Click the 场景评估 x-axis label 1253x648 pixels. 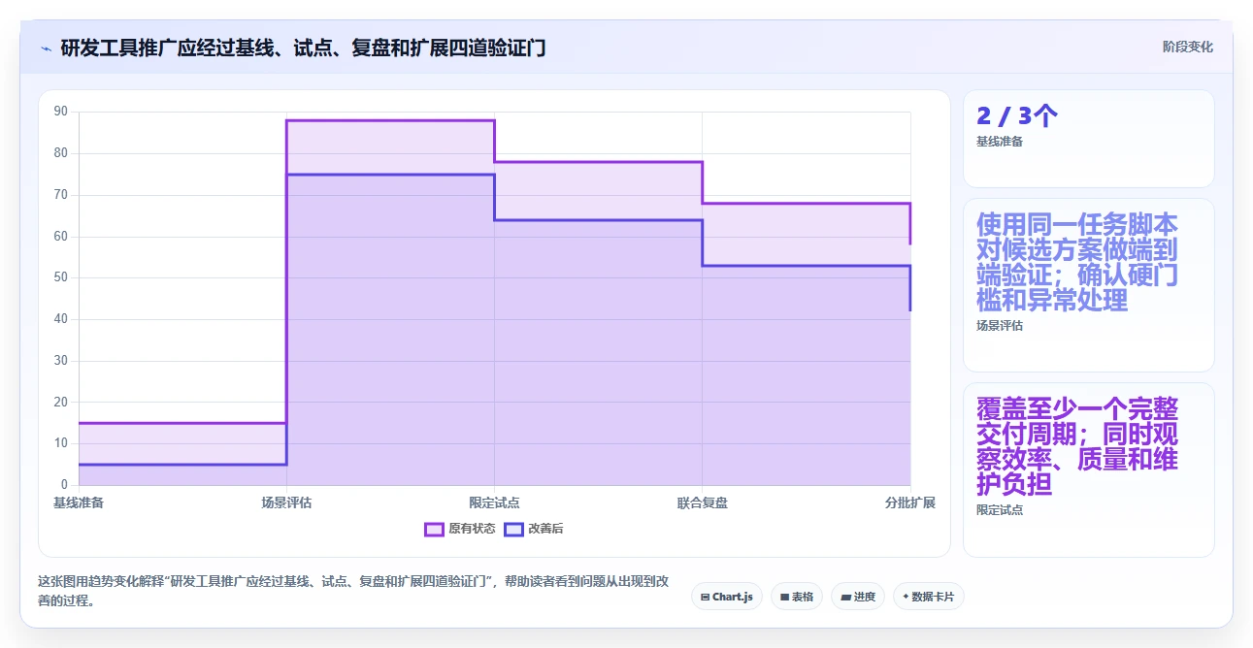pos(286,502)
